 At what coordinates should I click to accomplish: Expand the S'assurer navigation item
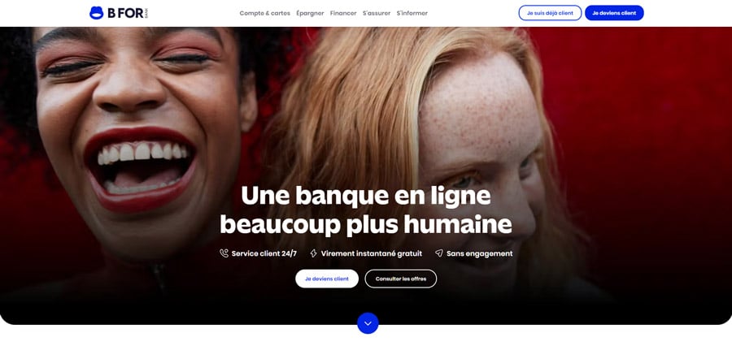[x=377, y=13]
